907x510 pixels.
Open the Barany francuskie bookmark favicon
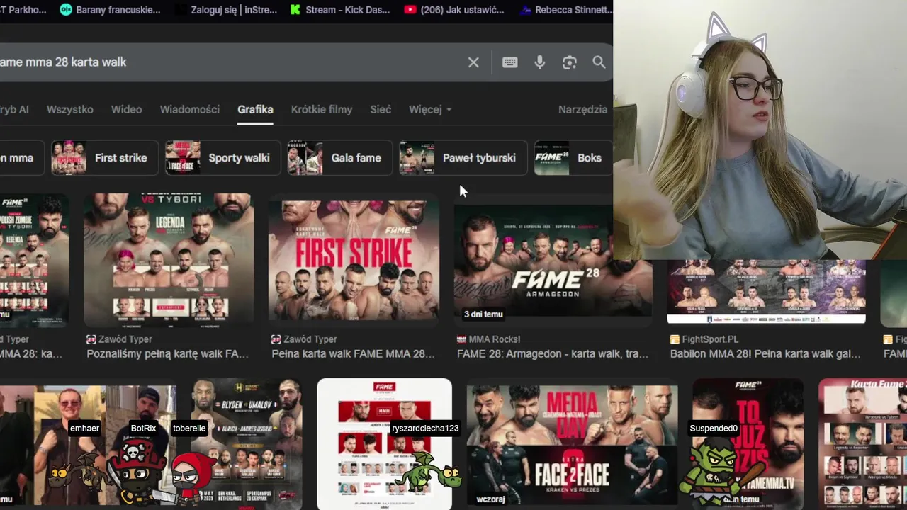click(66, 10)
